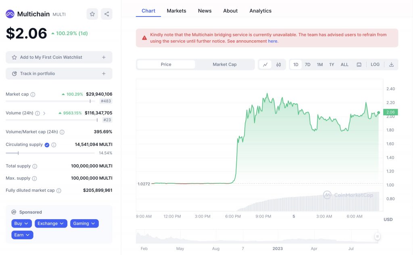Expand Volume (24h) details chevron
Viewport: 413px width, 255px height.
coord(44,114)
